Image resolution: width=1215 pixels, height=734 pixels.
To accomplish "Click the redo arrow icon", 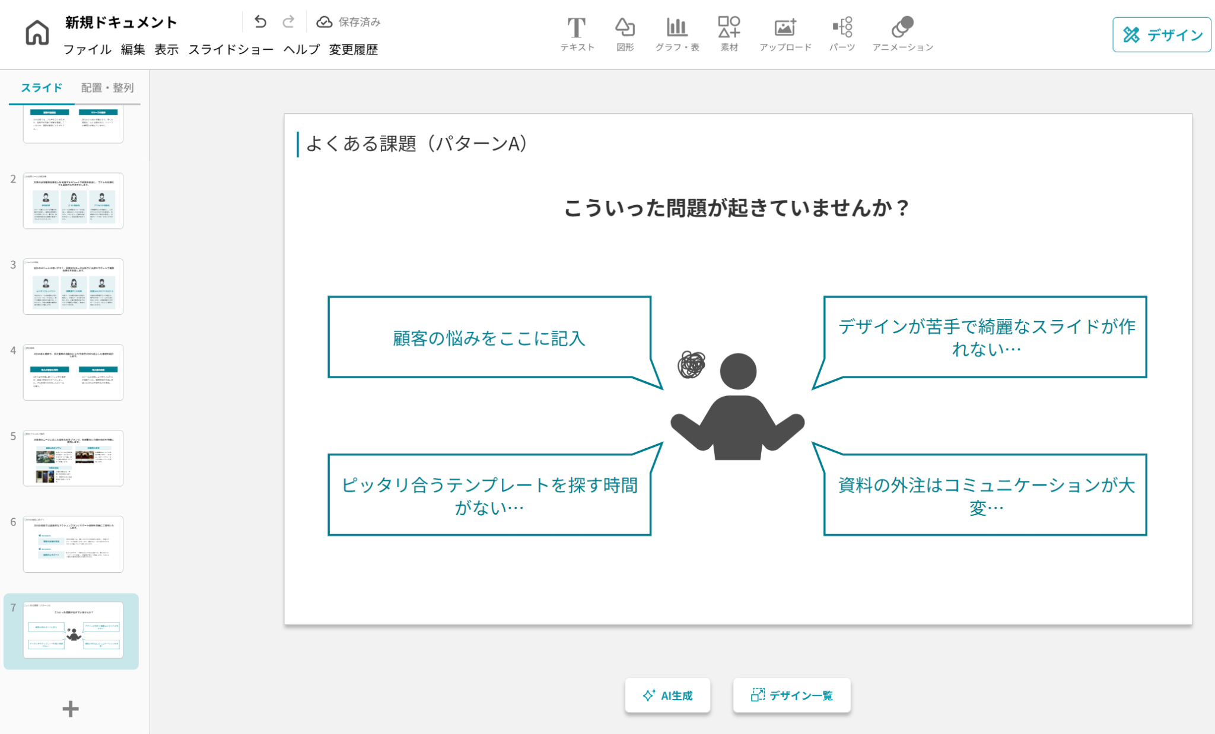I will click(x=288, y=22).
